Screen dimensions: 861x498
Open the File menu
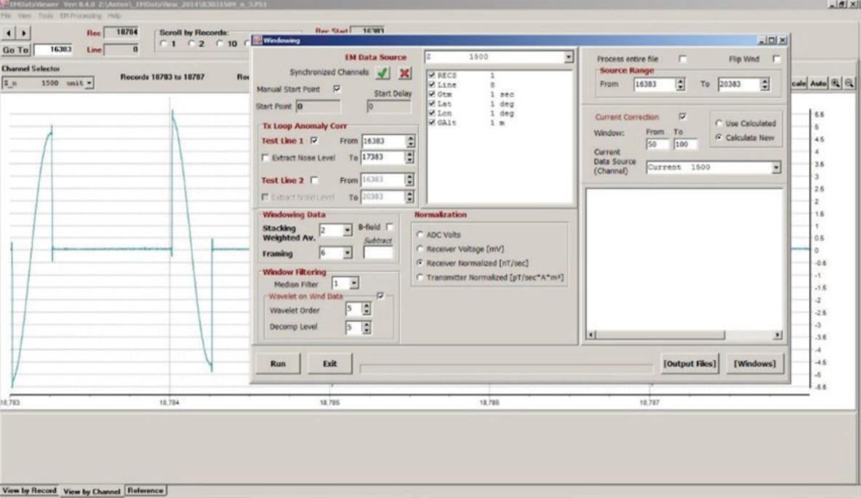click(6, 15)
